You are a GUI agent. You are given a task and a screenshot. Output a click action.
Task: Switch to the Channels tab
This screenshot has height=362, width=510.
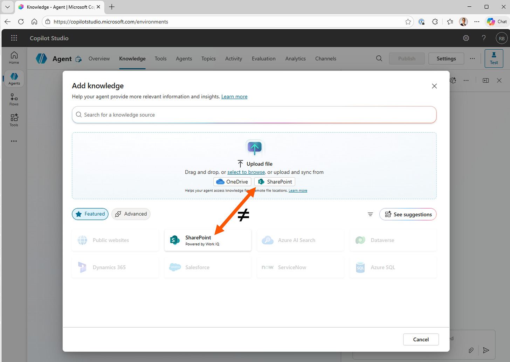[326, 58]
